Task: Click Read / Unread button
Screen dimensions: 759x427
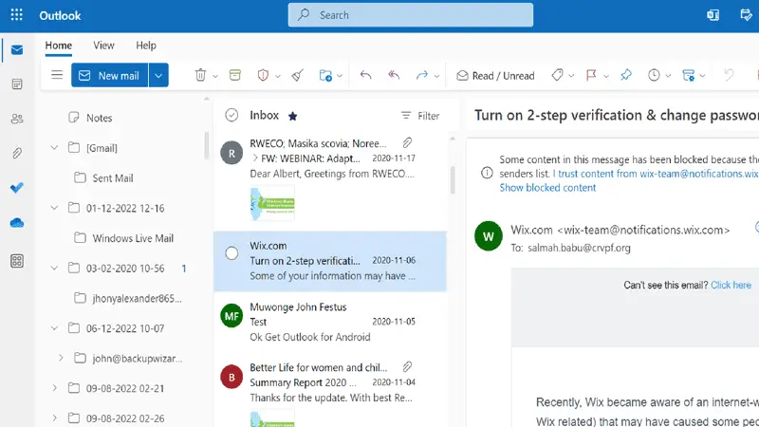Action: click(495, 76)
